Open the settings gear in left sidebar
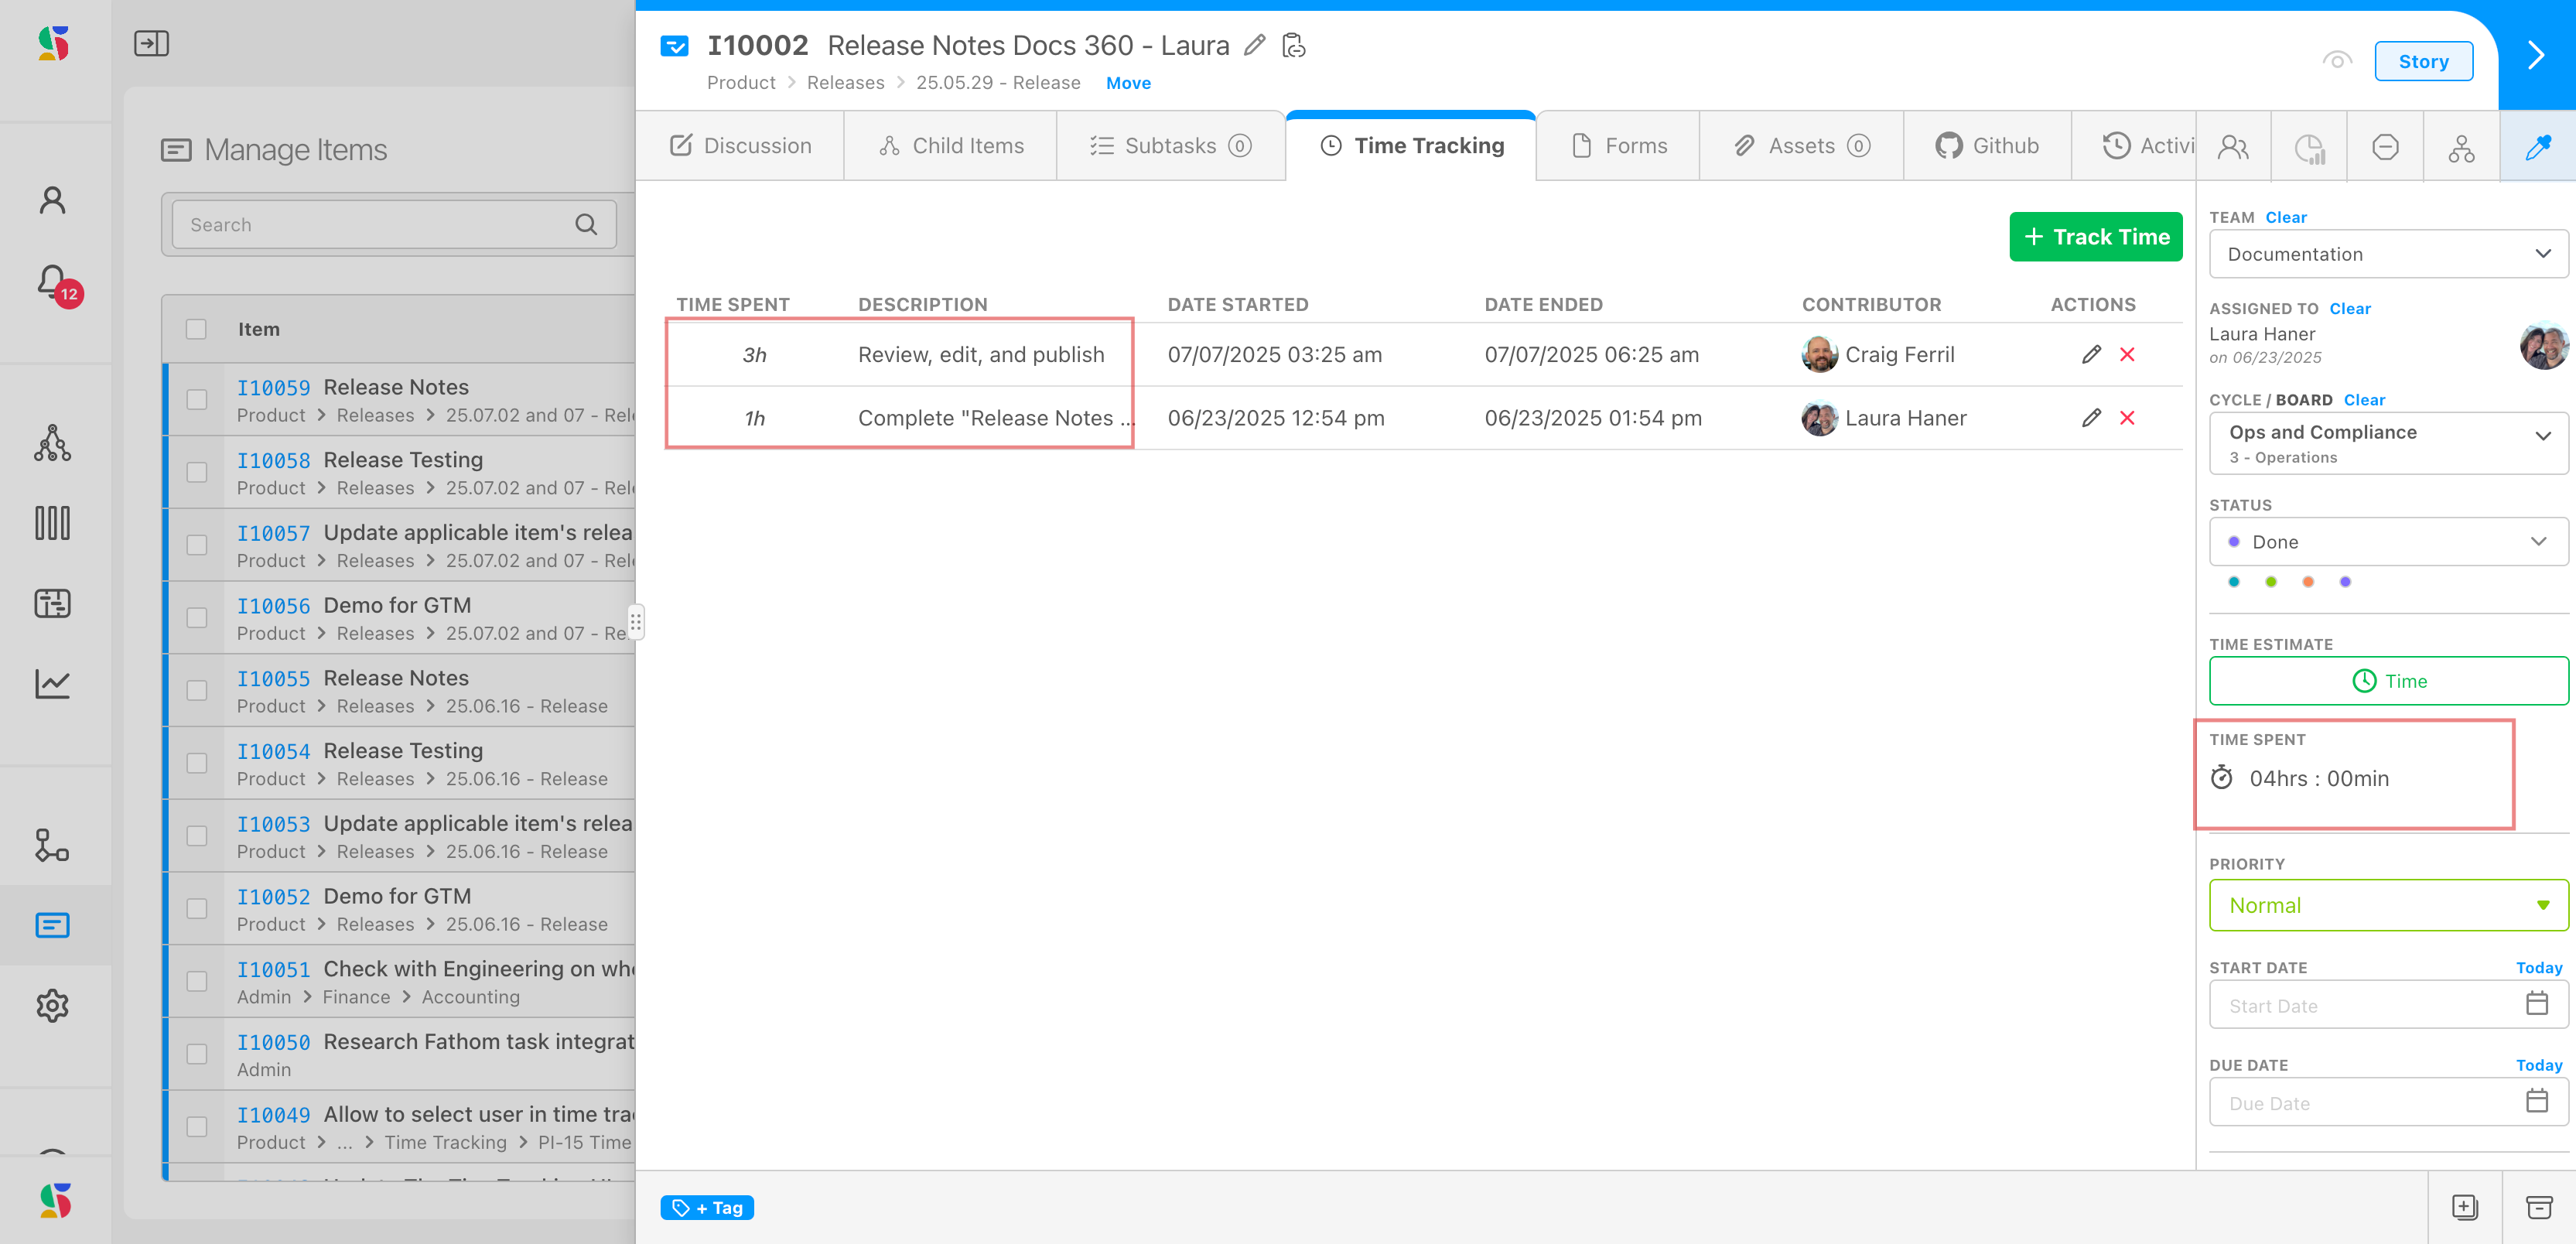 [x=53, y=1005]
